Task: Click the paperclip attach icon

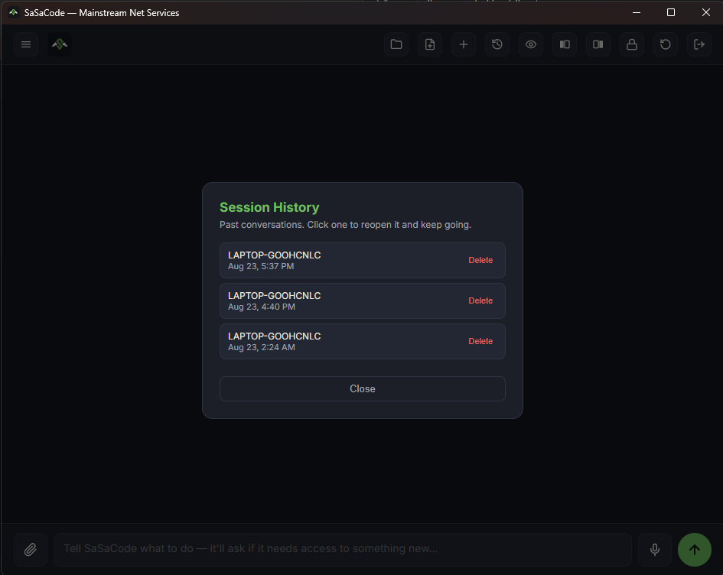Action: coord(31,549)
